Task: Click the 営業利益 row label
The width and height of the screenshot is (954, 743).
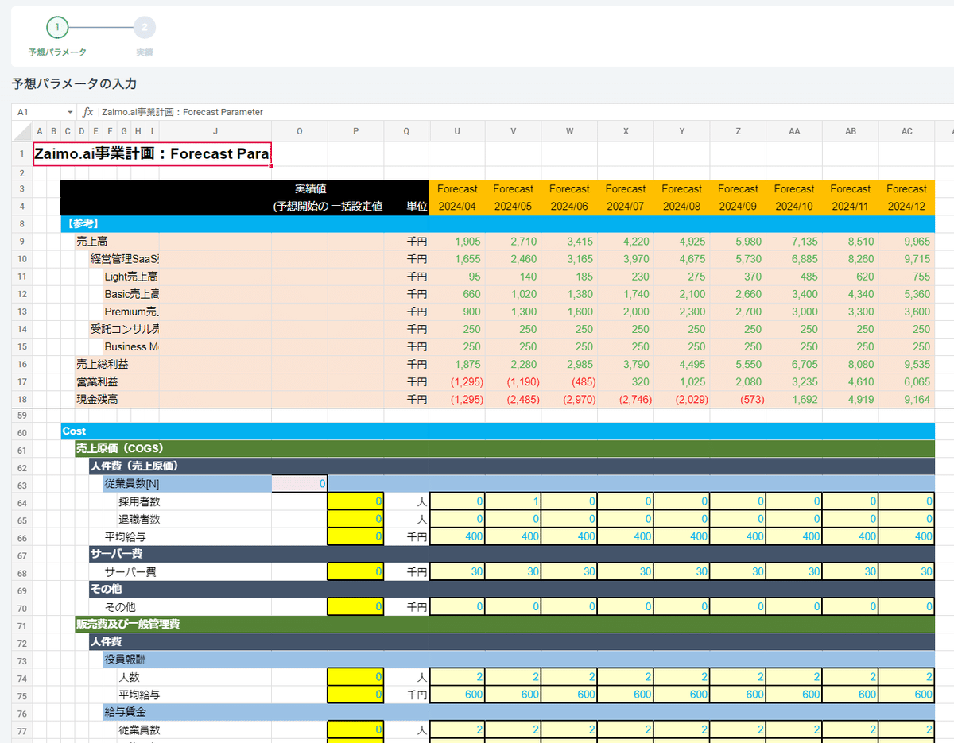Action: [x=97, y=381]
